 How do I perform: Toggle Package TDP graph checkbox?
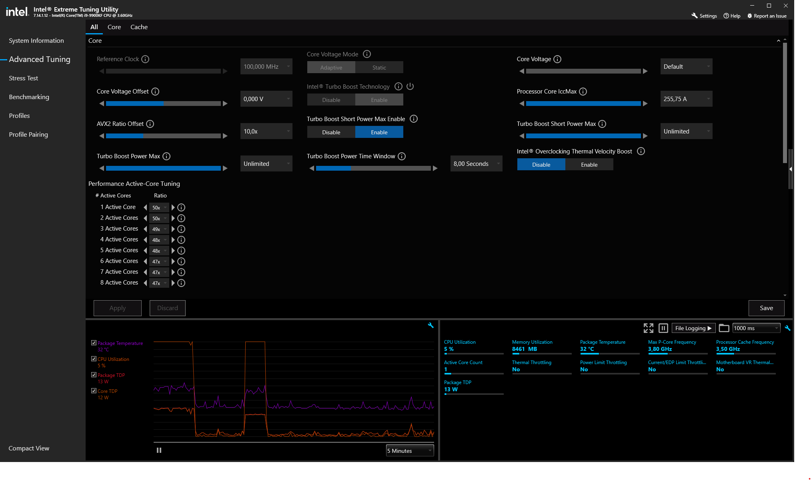click(94, 375)
